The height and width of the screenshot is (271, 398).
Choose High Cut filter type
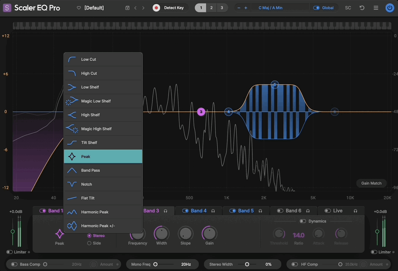pyautogui.click(x=103, y=73)
